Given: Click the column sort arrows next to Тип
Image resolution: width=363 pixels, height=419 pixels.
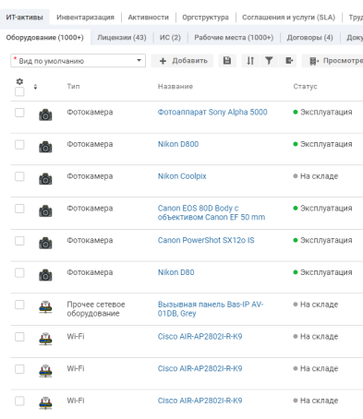Looking at the screenshot, I should click(35, 87).
